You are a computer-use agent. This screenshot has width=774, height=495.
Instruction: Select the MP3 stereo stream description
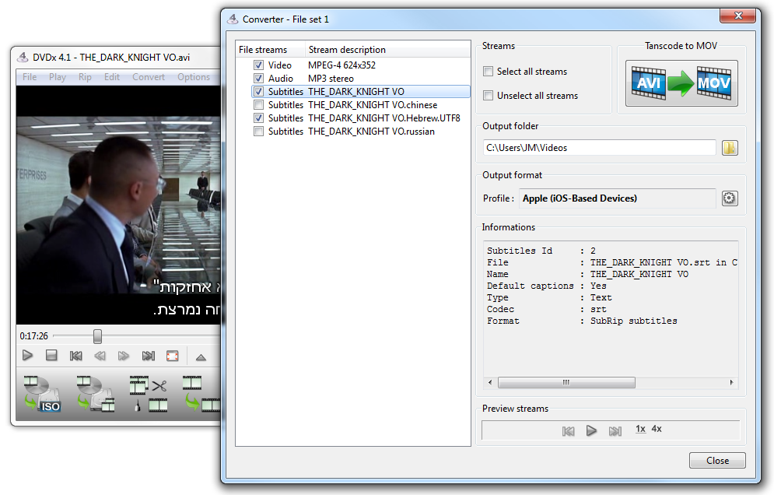pos(331,79)
